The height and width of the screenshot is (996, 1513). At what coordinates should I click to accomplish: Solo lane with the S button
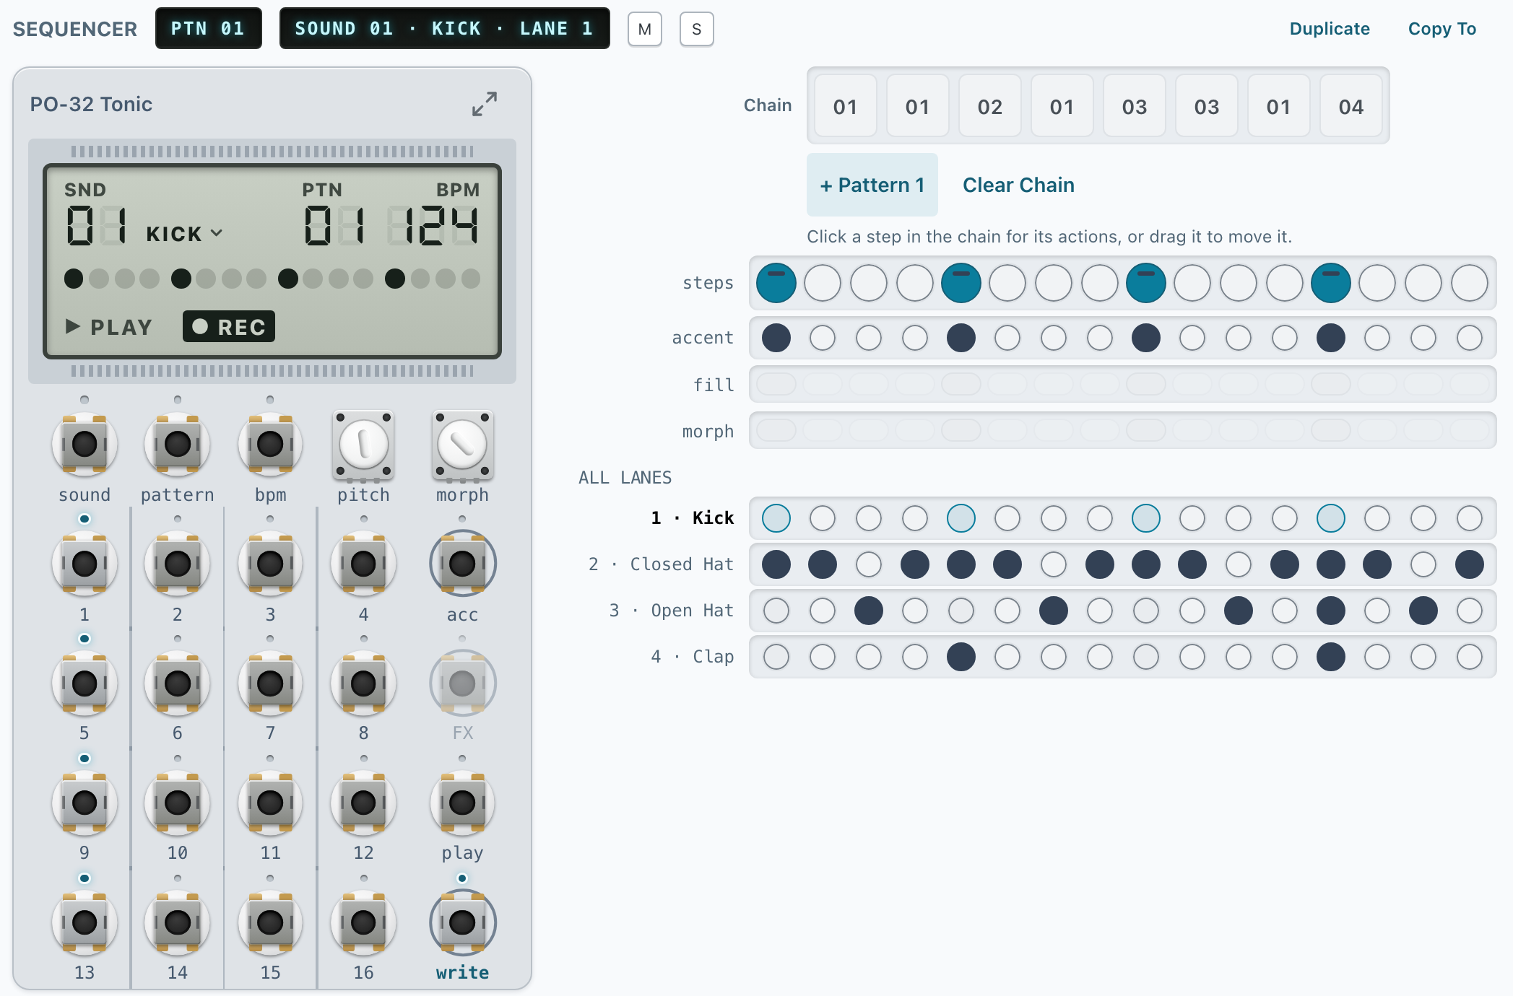tap(697, 29)
